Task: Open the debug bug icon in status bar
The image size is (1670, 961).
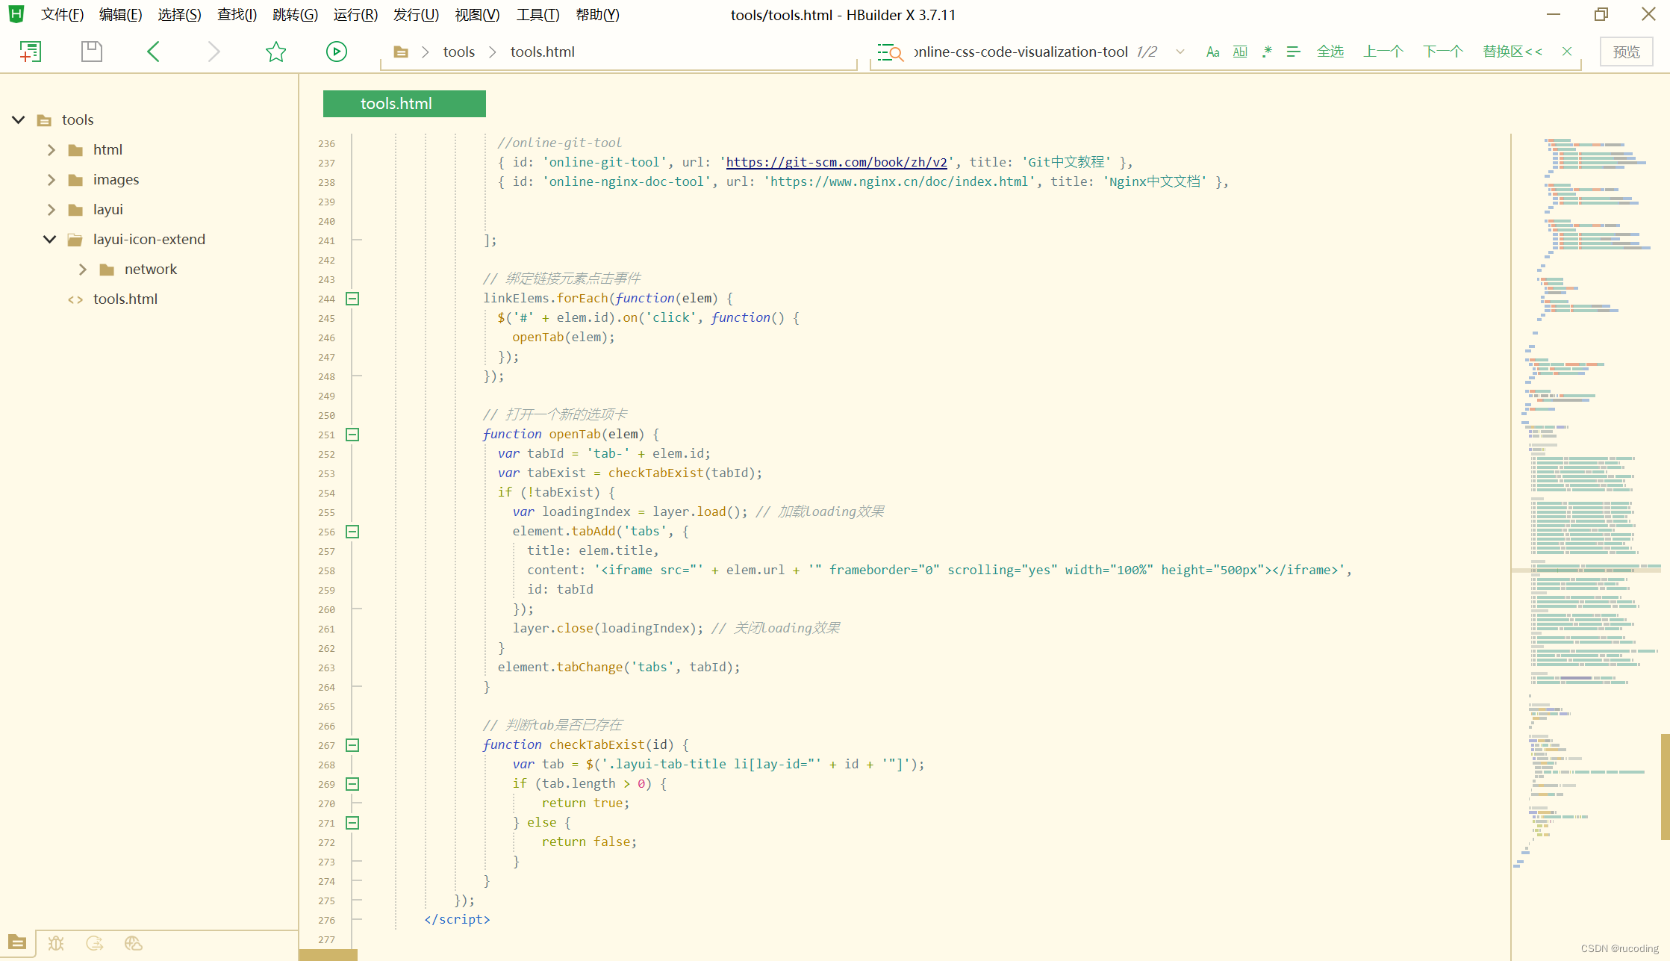Action: (x=56, y=943)
